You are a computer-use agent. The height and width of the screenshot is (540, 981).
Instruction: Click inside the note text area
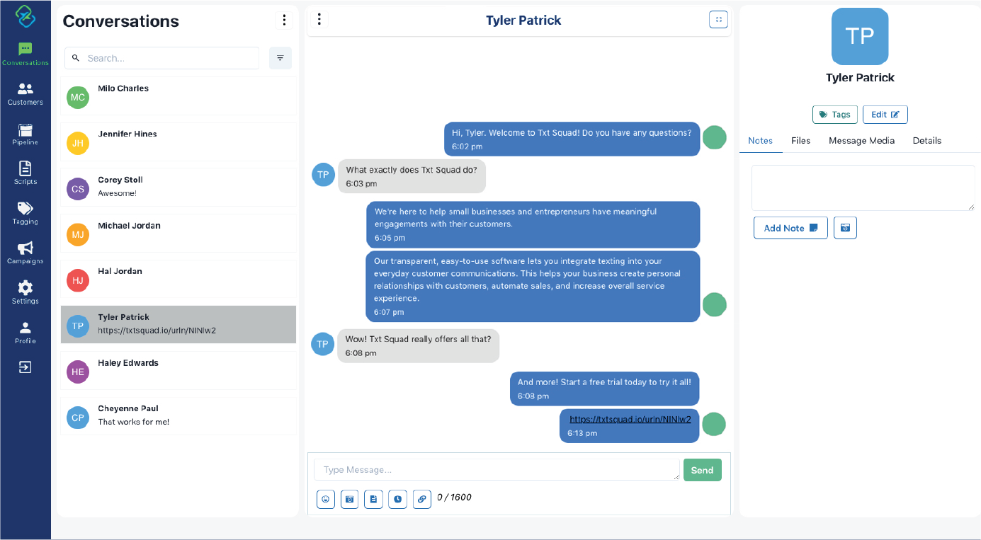pos(863,188)
